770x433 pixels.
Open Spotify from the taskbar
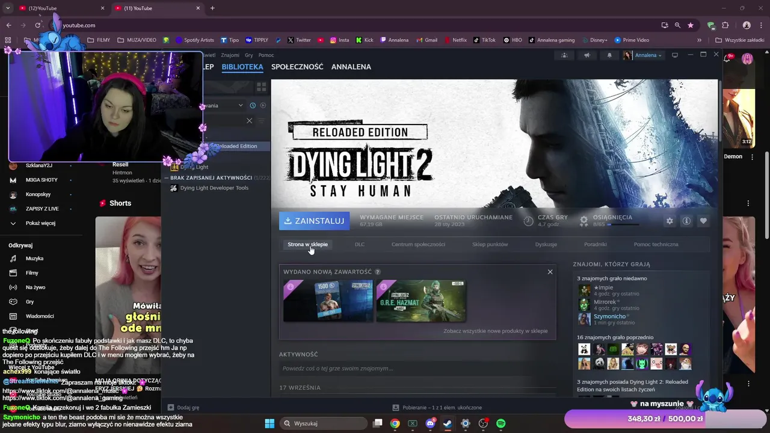(500, 423)
